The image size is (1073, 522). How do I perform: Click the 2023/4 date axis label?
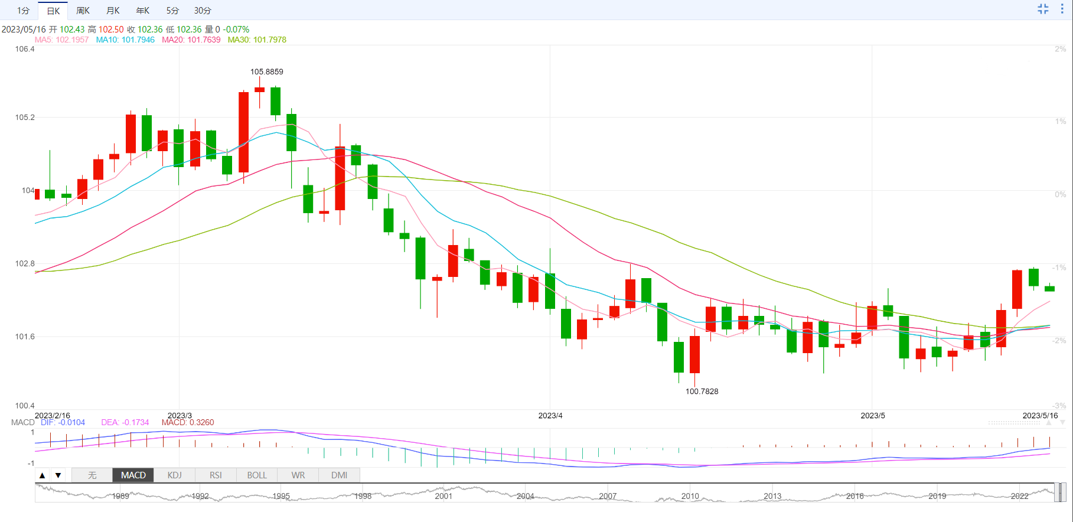[550, 416]
